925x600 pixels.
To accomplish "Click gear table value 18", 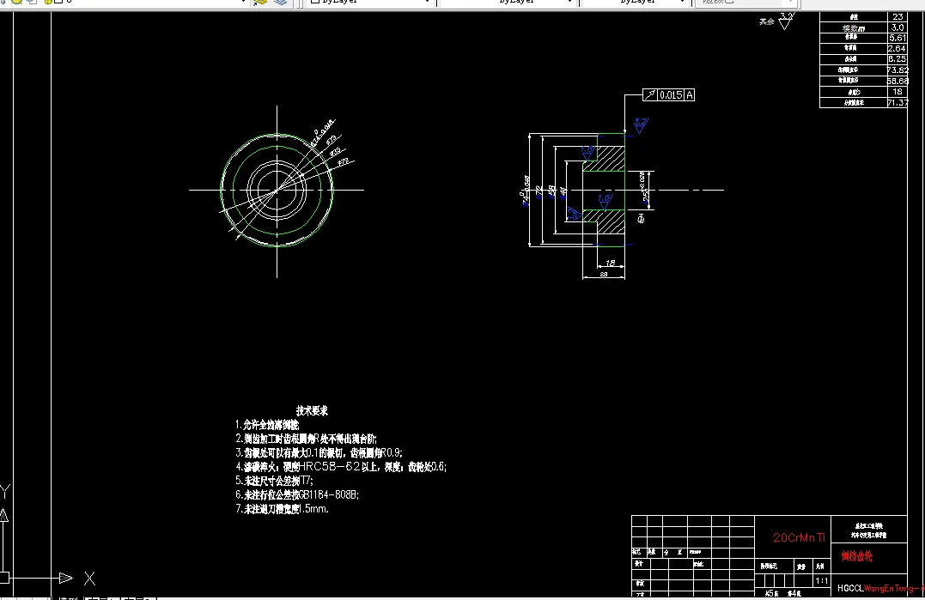I will point(898,91).
